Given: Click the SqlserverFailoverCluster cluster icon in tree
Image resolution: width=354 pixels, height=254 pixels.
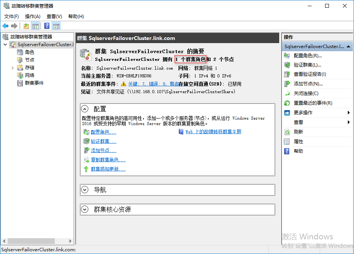Looking at the screenshot, I should tap(13, 45).
